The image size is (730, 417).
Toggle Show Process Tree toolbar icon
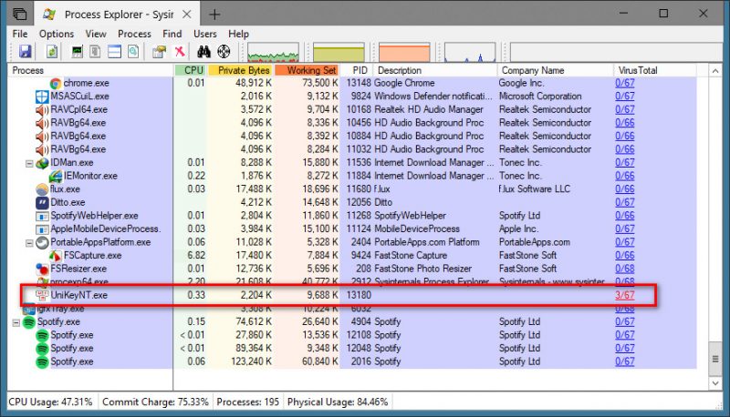[x=95, y=51]
